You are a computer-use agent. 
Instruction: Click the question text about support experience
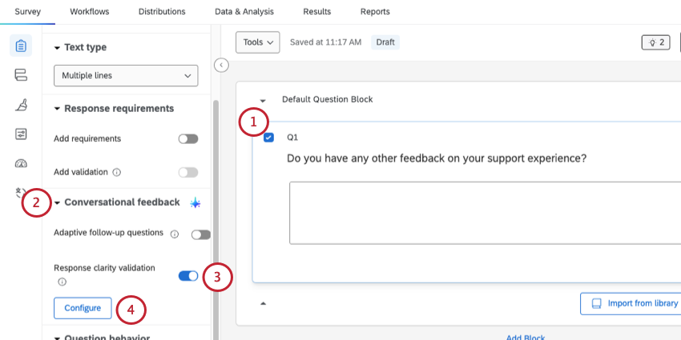[437, 158]
